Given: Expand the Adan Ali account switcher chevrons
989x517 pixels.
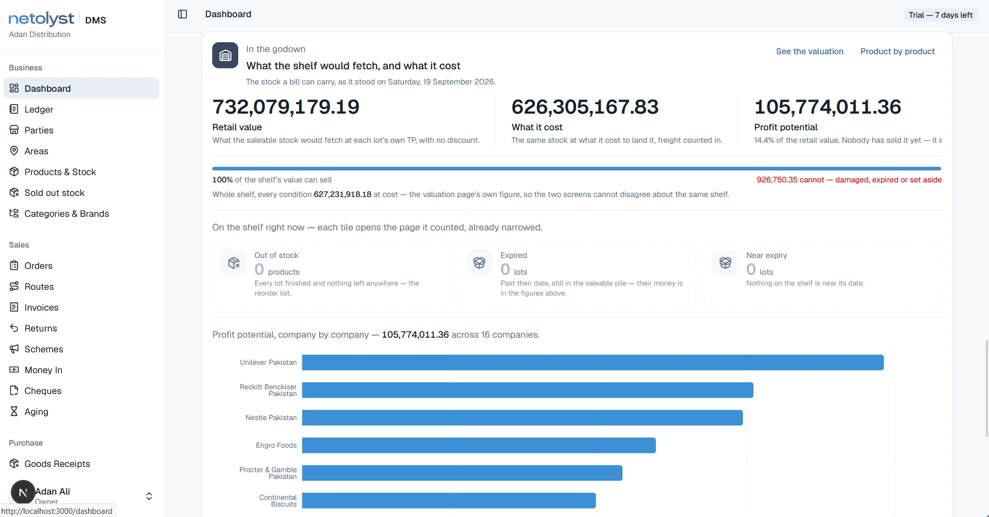Looking at the screenshot, I should coord(149,496).
